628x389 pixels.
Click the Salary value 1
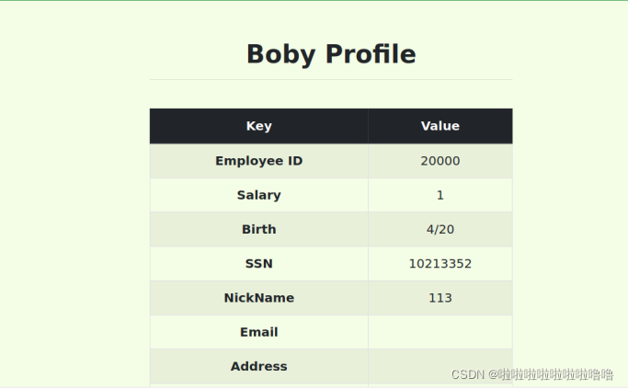point(440,195)
